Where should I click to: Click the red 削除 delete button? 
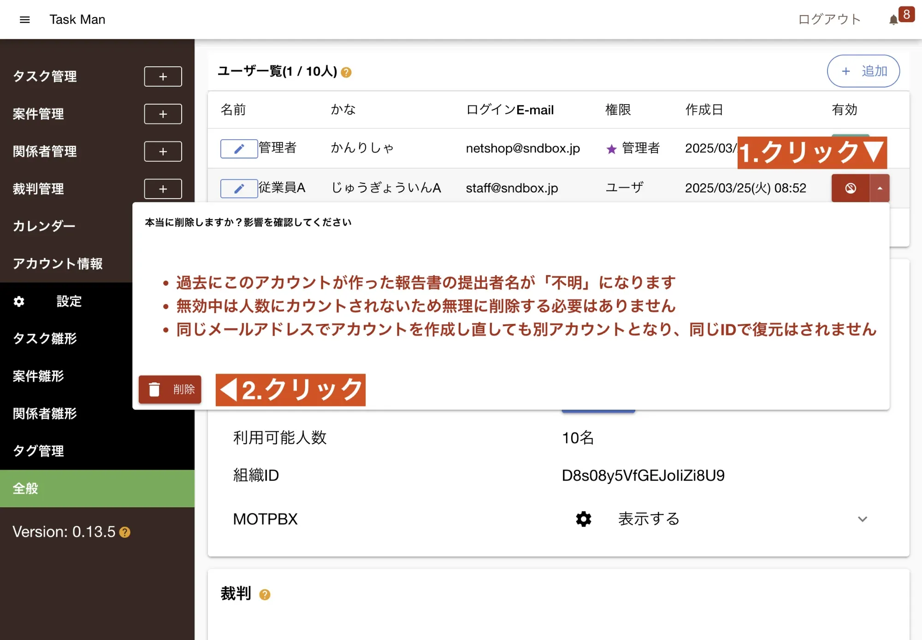click(x=170, y=389)
